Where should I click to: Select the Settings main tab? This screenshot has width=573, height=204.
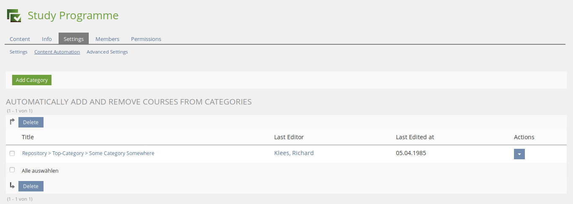[x=74, y=39]
